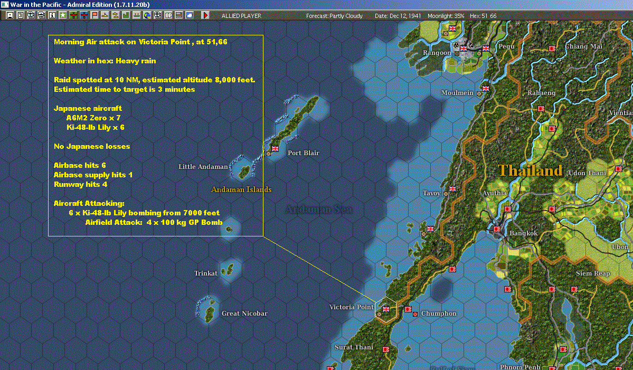This screenshot has width=633, height=370.
Task: Click the Siem Reap label
Action: click(x=593, y=273)
